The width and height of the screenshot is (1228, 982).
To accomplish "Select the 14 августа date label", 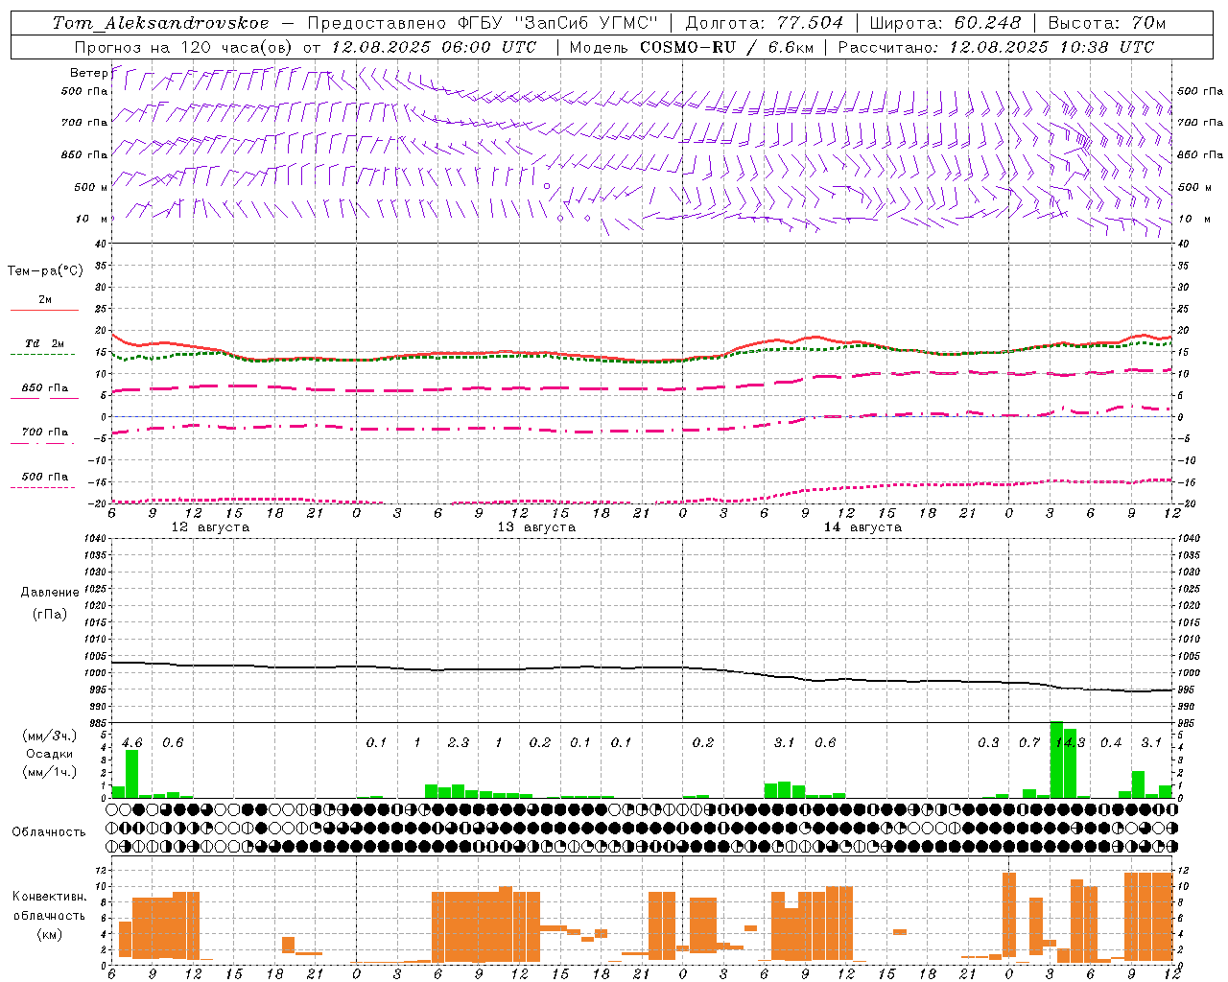I will 862,527.
